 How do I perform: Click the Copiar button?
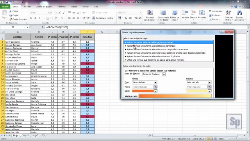(x=15, y=15)
